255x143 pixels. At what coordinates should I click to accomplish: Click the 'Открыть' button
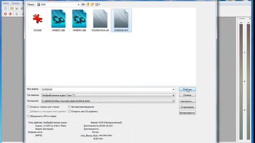[x=187, y=89]
